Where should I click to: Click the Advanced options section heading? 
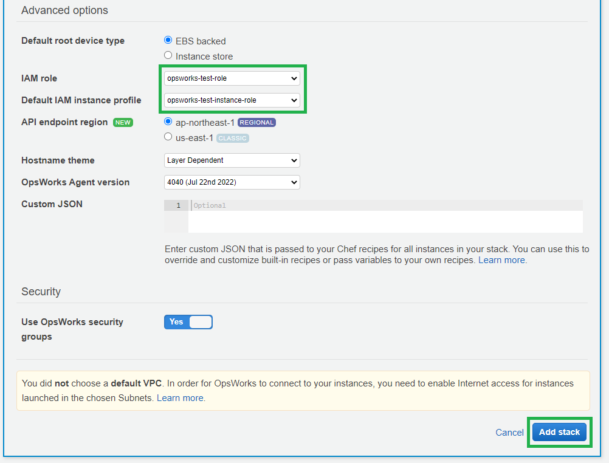point(64,10)
